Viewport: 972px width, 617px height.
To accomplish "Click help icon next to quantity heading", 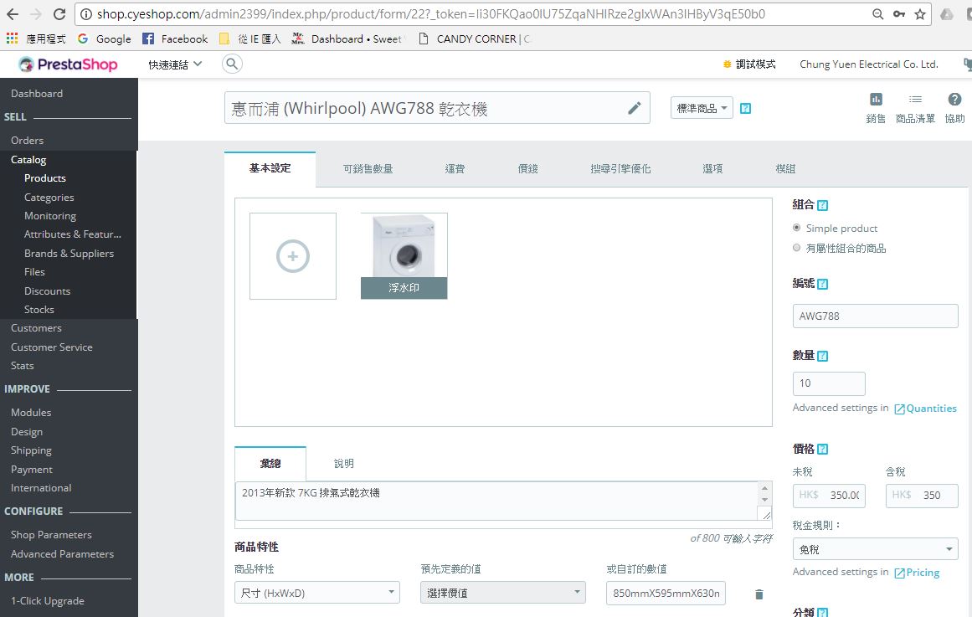I will click(x=823, y=356).
